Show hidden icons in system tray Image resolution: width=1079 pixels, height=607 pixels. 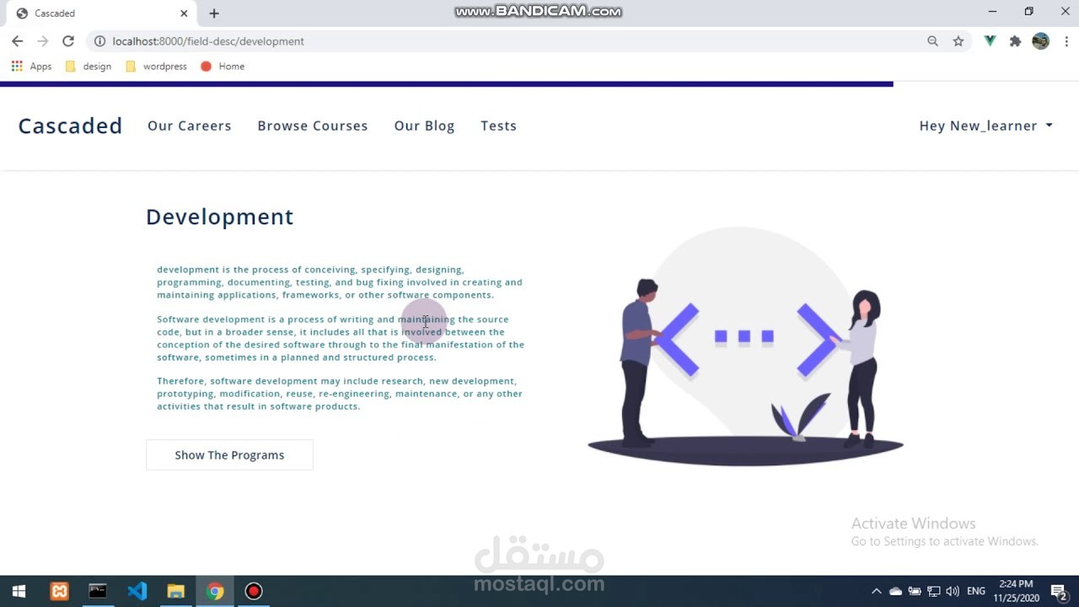pyautogui.click(x=876, y=591)
